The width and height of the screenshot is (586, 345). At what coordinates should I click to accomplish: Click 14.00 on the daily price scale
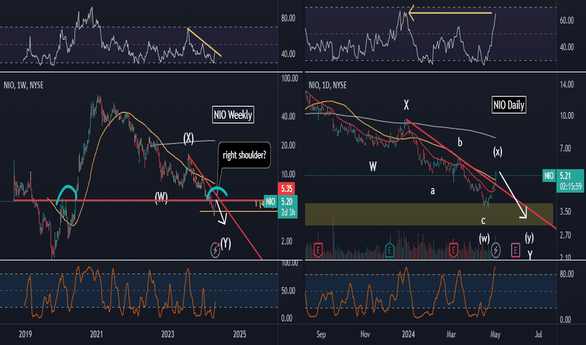point(567,85)
